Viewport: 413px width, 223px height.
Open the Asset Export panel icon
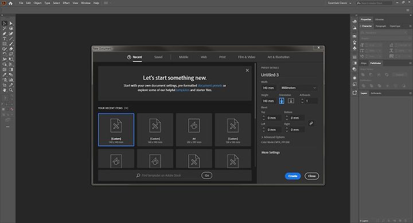354,93
